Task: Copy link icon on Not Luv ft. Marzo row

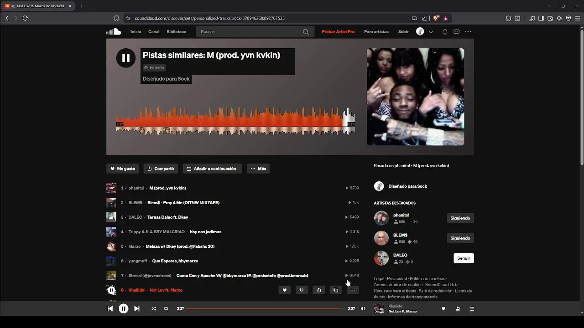Action: tap(336, 290)
